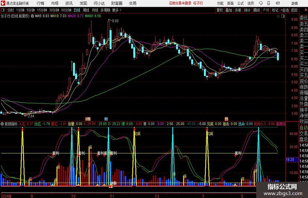Add stock via +自选 button

click(x=285, y=10)
